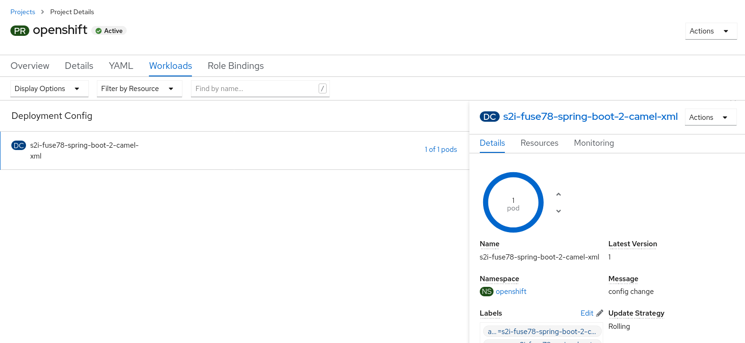Click the Message field label

click(x=623, y=279)
